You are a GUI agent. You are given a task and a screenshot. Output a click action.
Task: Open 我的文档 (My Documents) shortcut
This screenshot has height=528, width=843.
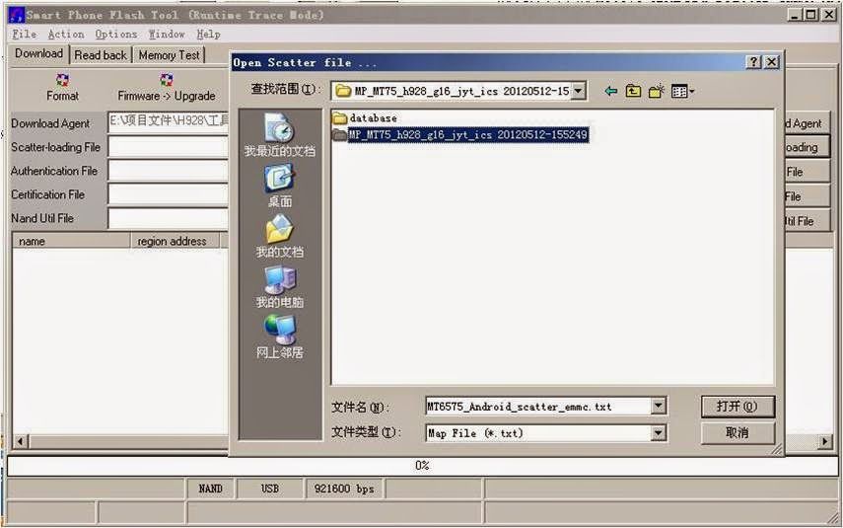(x=280, y=236)
